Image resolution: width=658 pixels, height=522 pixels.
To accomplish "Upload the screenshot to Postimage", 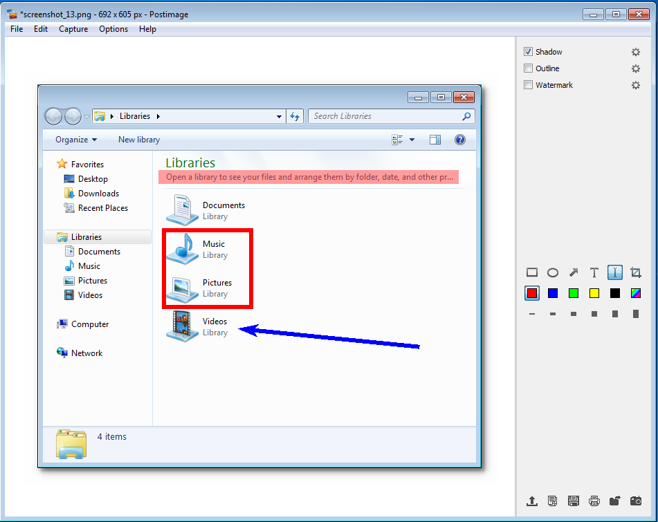I will tap(532, 501).
